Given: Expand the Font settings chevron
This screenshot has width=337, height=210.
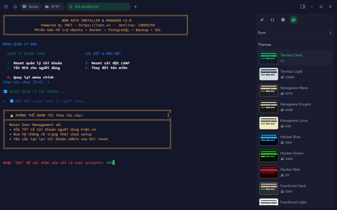Looking at the screenshot, I should 330,33.
